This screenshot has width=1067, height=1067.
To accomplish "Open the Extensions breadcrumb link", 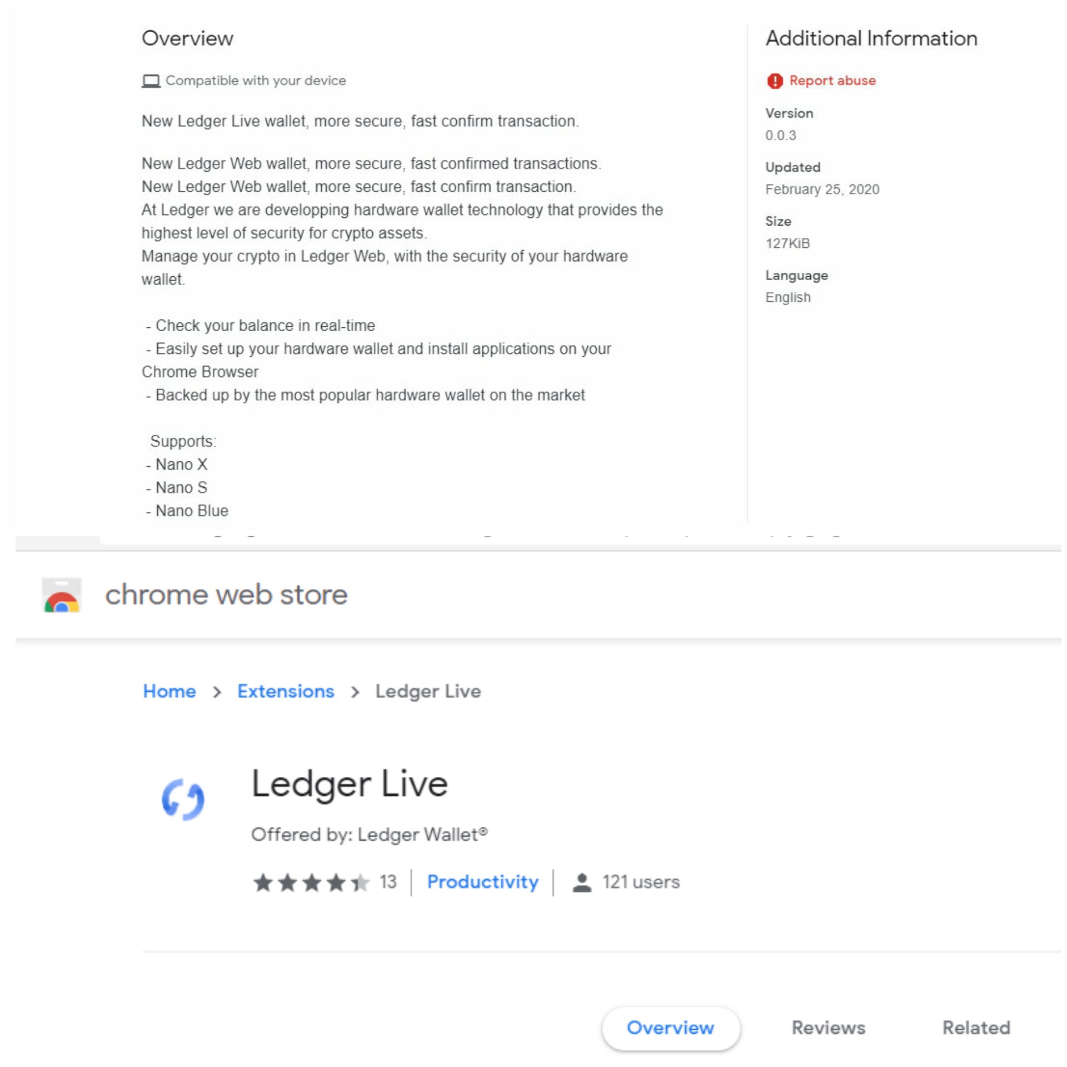I will point(286,691).
